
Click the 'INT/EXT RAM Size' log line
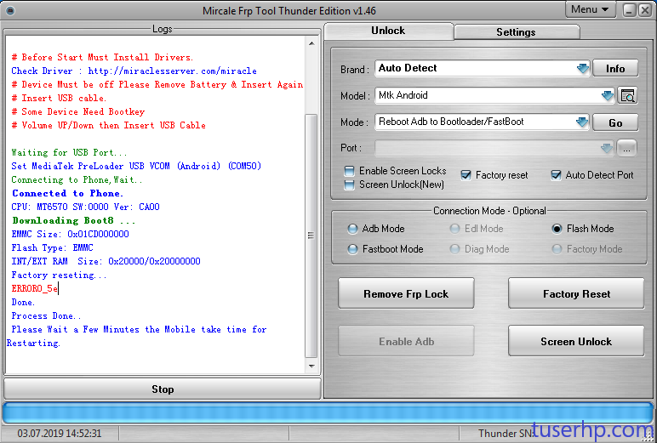106,261
